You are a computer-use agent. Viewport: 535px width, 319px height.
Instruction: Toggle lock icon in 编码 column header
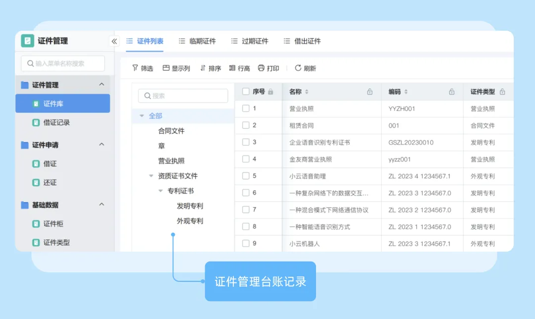[x=451, y=92]
